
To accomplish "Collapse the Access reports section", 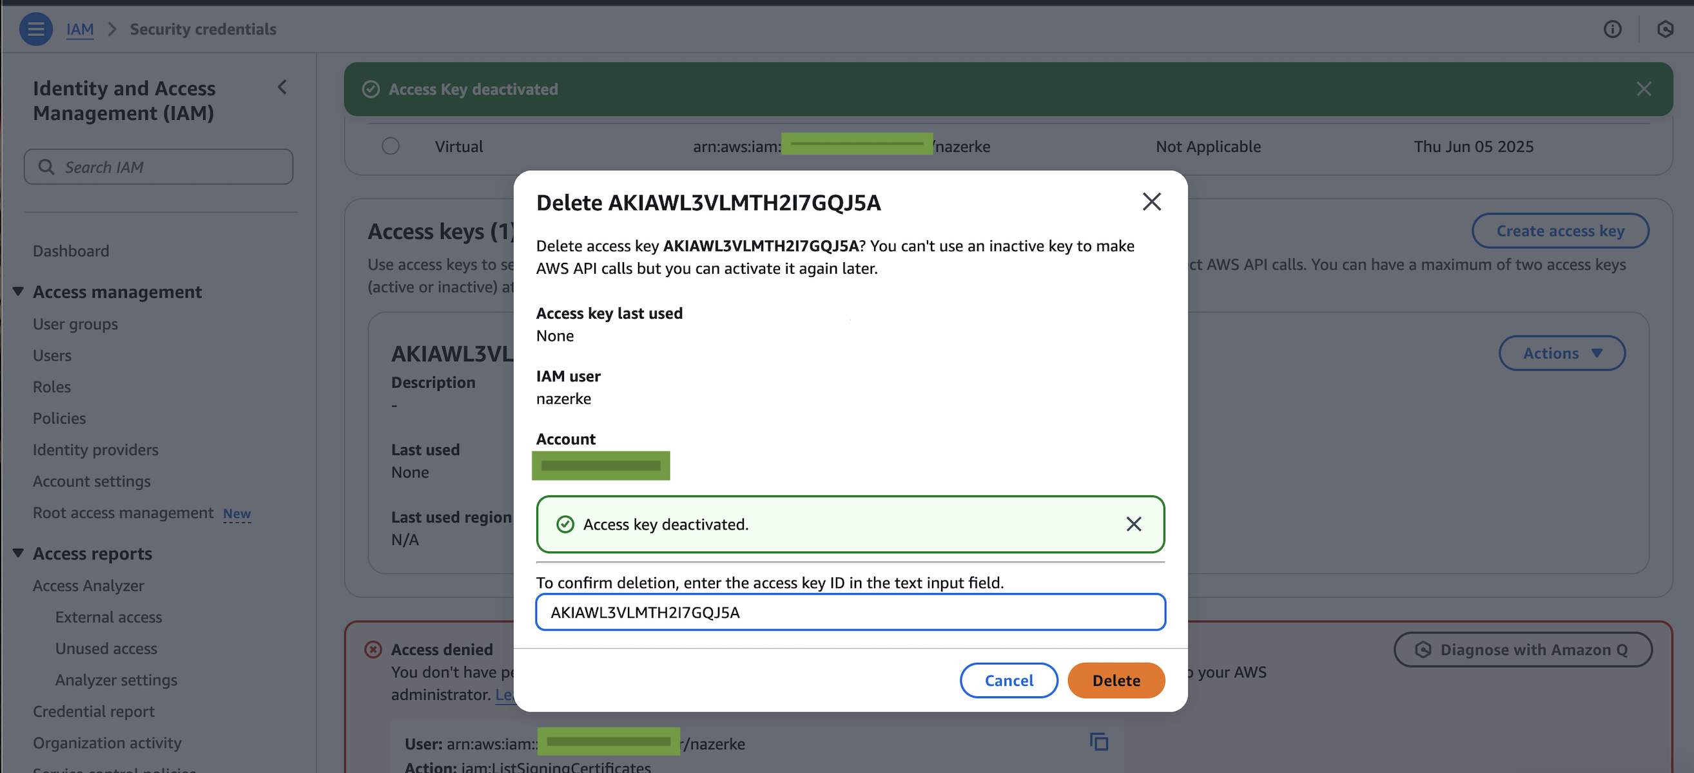I will coord(19,553).
